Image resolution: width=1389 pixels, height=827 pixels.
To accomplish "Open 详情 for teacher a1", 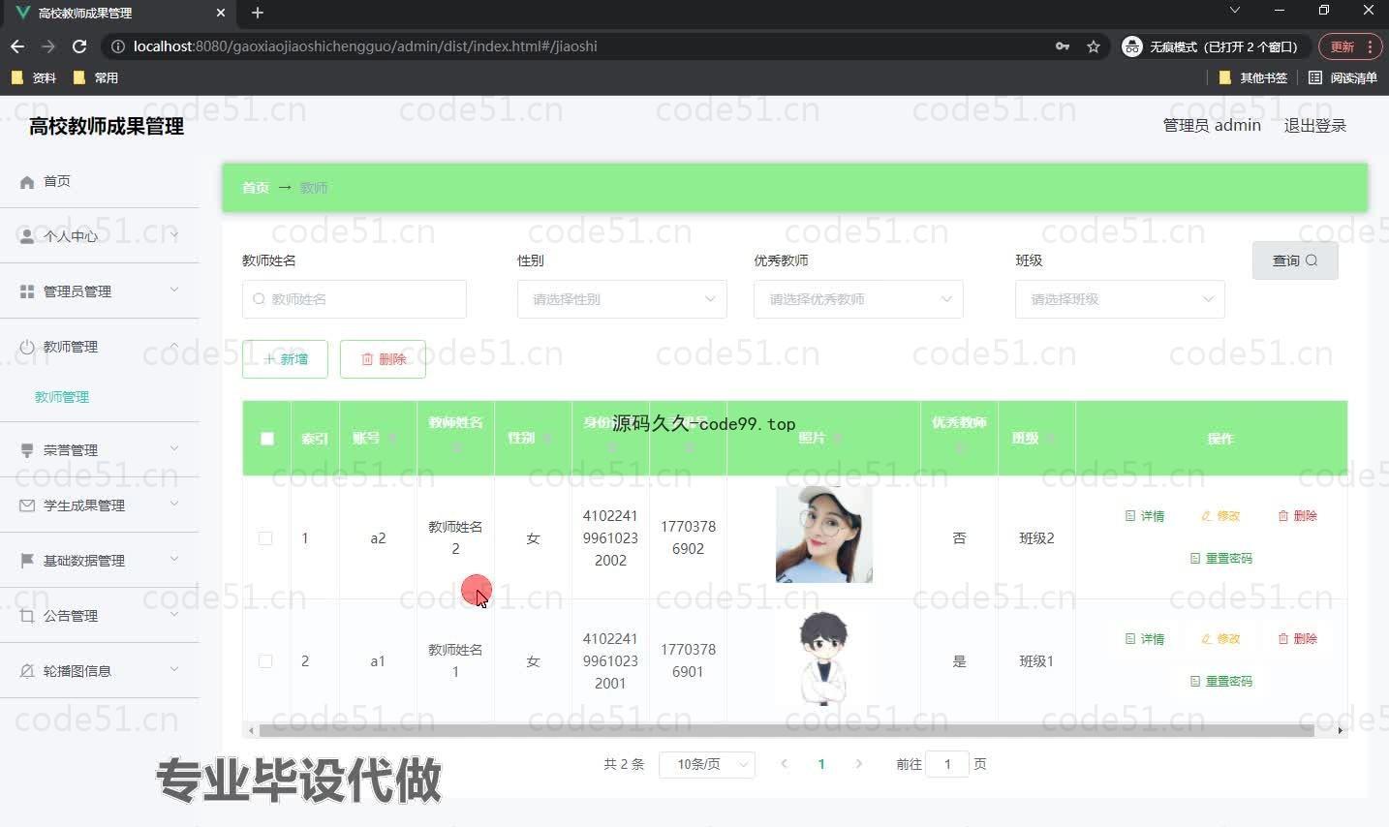I will 1145,639.
